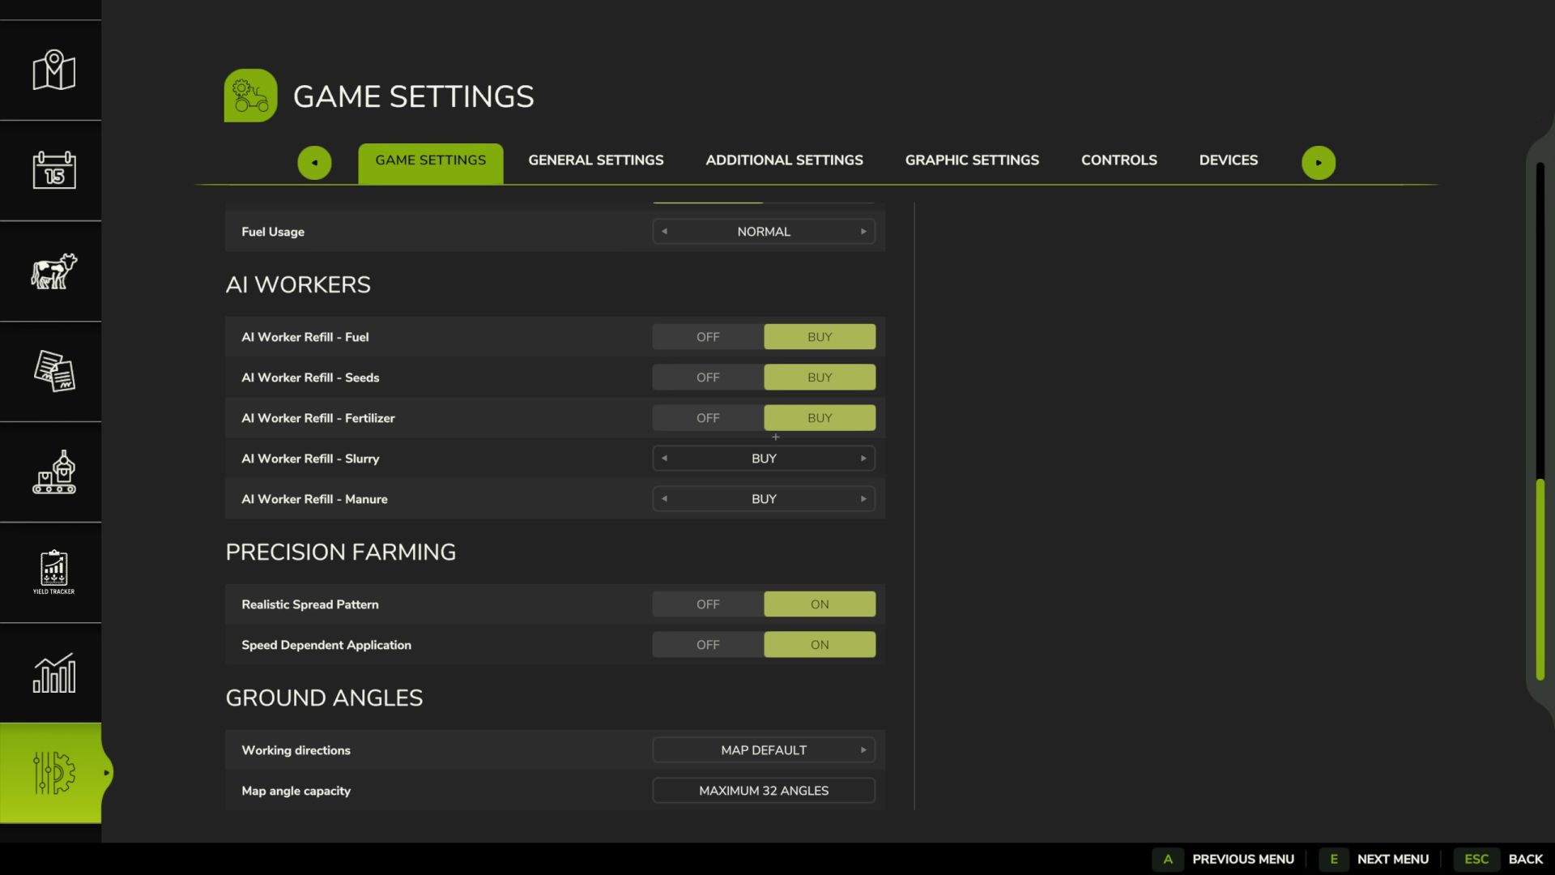Switch to General Settings tab
Screen dimensions: 1555x875
pos(596,160)
